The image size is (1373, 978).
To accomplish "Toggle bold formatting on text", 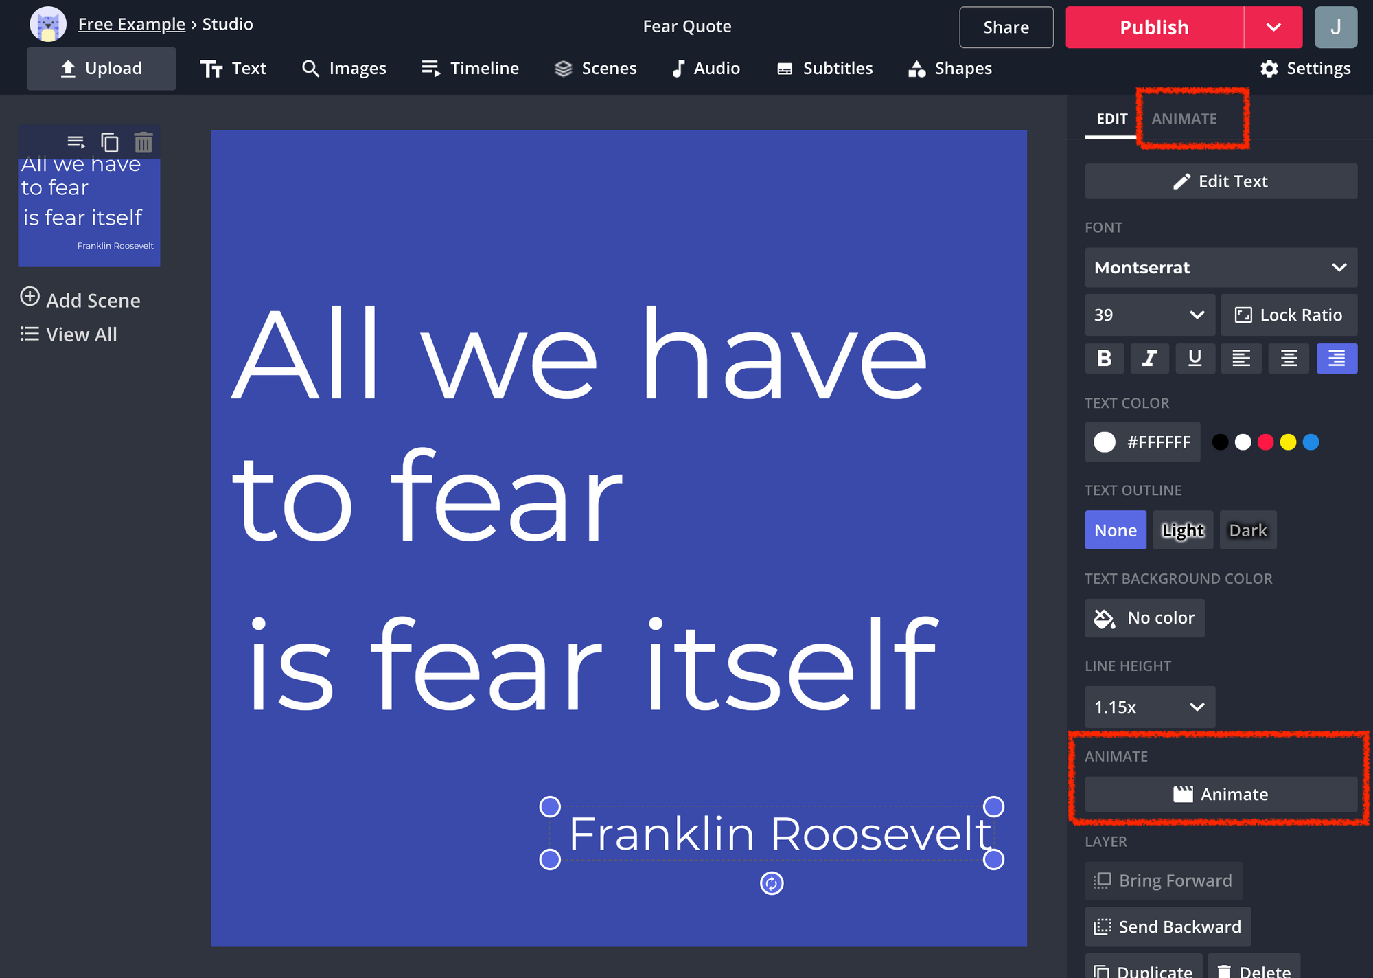I will click(1104, 358).
